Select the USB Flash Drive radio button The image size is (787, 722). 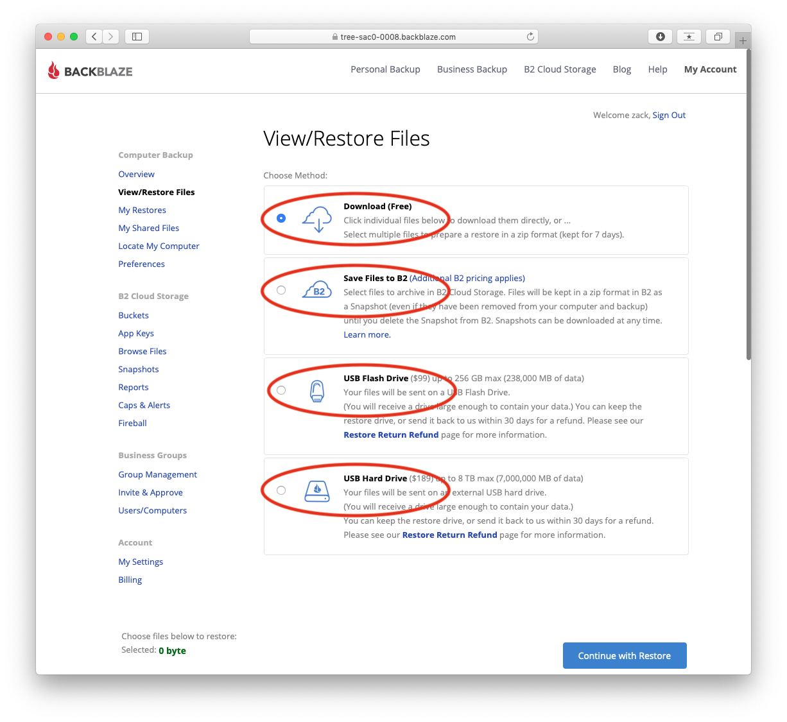point(281,390)
